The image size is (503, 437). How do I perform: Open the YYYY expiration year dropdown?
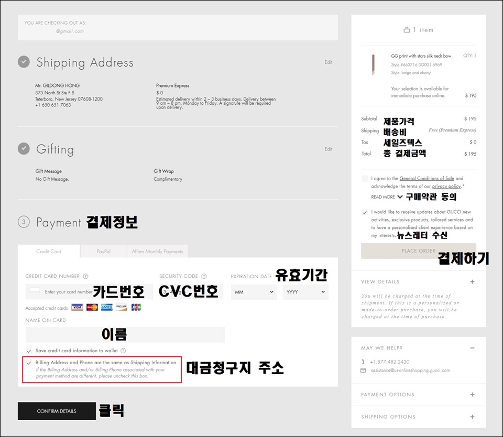[305, 292]
